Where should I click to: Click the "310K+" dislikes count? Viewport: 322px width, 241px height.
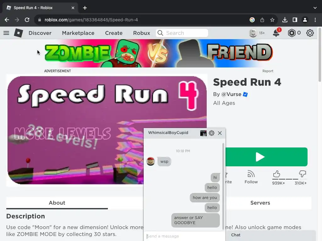301,183
